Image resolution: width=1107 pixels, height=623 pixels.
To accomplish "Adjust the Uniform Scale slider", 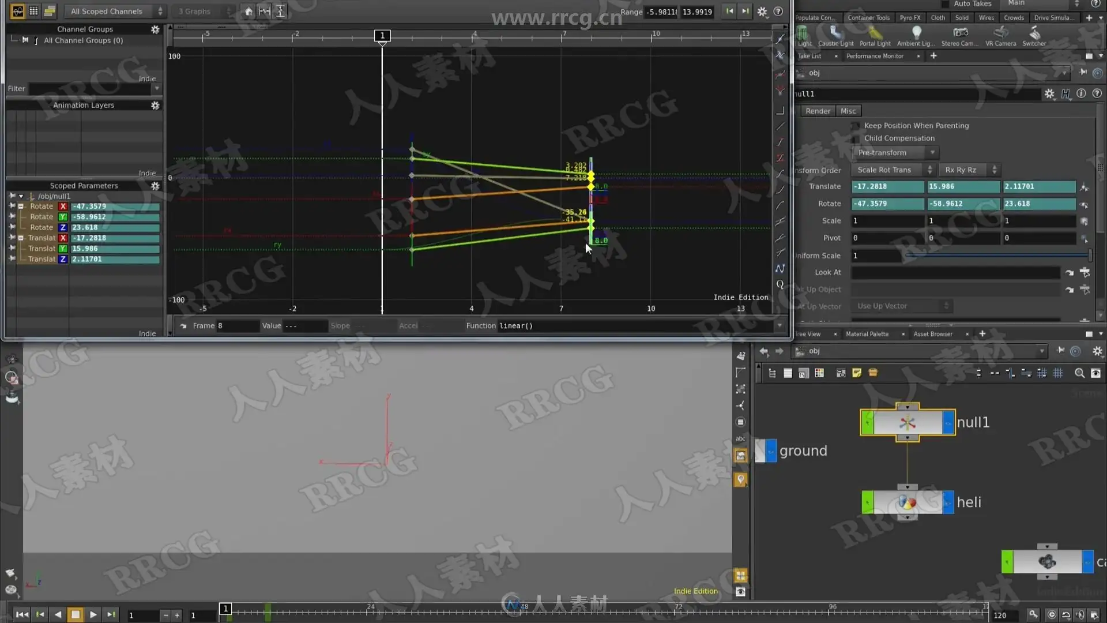I will [x=997, y=256].
